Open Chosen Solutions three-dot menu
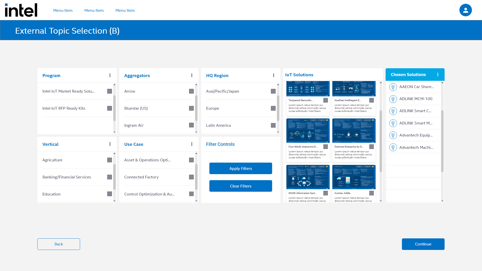 coord(438,75)
